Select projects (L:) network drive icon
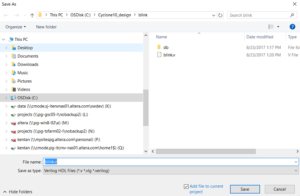Screen dimensions: 300x196 pyautogui.click(x=13, y=115)
